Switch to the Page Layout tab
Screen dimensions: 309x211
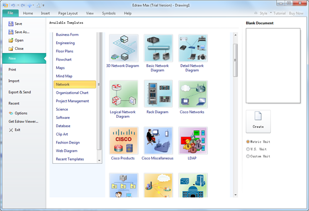point(68,13)
